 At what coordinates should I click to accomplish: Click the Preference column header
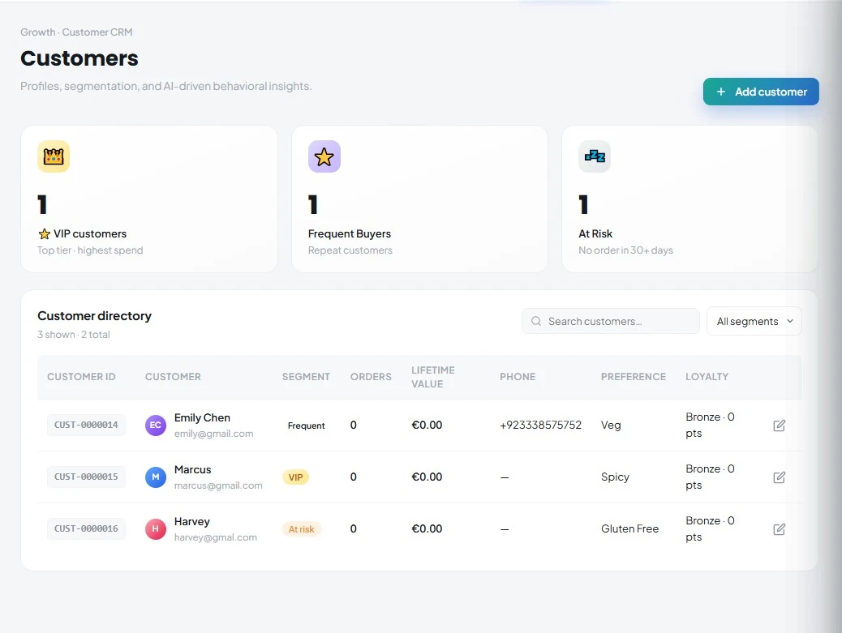pos(633,377)
